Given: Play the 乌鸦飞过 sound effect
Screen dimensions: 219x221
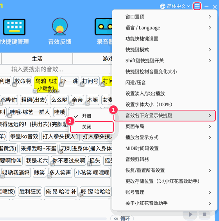Looking at the screenshot, I should [46, 84].
